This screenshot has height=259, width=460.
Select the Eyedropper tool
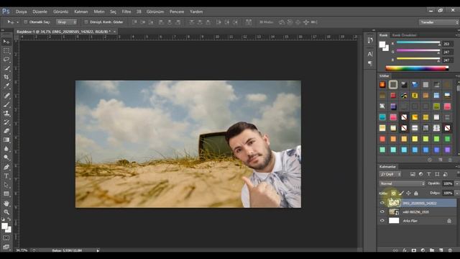(x=6, y=86)
